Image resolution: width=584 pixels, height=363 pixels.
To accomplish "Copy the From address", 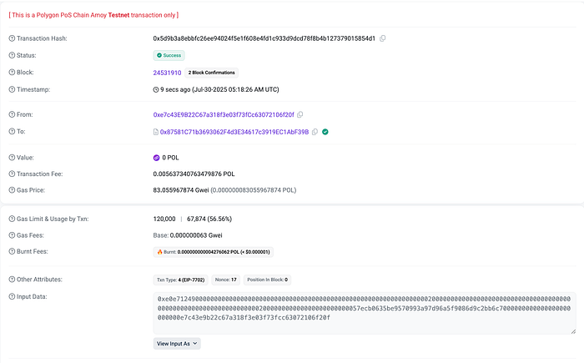I will pyautogui.click(x=300, y=115).
